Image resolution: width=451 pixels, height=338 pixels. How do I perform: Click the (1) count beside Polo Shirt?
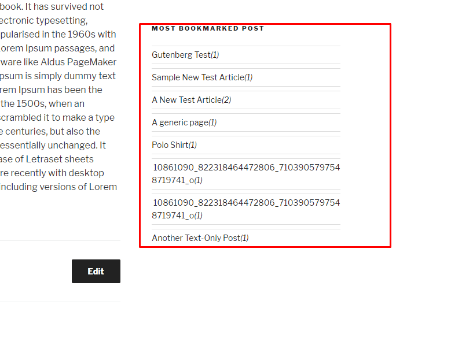[193, 145]
